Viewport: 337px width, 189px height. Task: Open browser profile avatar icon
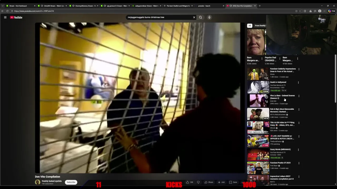320,11
